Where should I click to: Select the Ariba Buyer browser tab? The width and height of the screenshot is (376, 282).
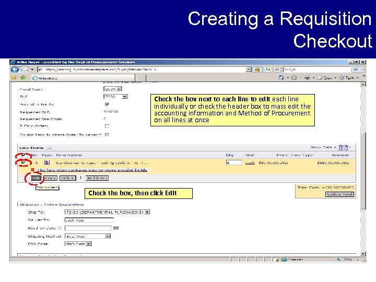[83, 78]
